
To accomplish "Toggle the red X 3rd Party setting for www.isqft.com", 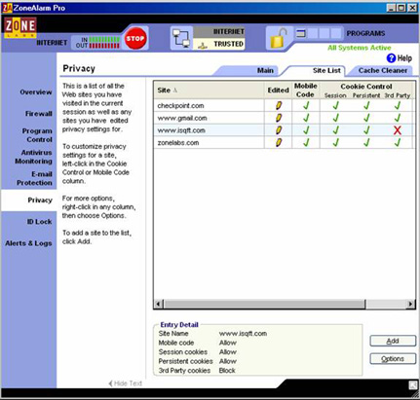I will 398,130.
